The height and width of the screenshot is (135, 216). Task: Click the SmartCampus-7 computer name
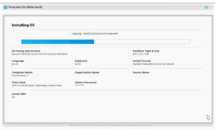tap(20, 76)
